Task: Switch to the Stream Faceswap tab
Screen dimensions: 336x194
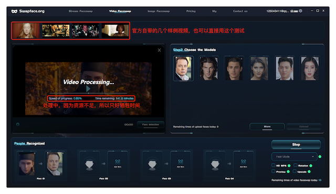Action: click(80, 11)
